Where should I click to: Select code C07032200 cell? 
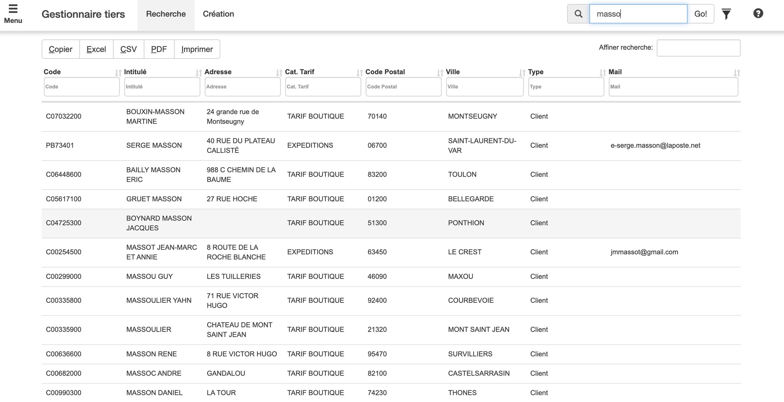(x=63, y=116)
